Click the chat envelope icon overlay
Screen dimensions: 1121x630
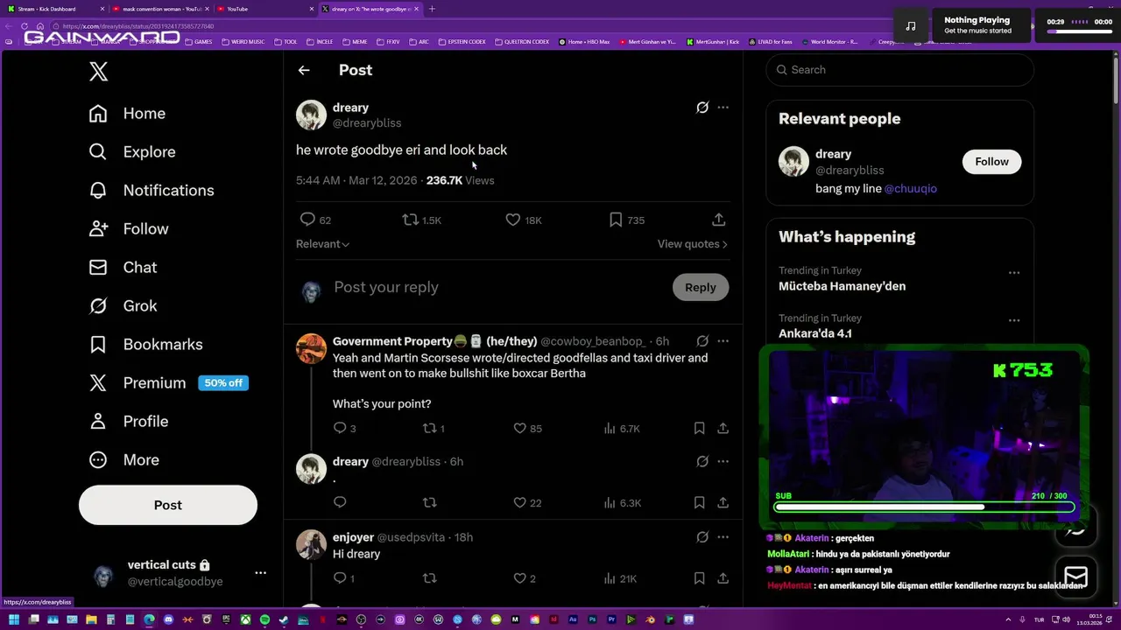coord(1076,577)
